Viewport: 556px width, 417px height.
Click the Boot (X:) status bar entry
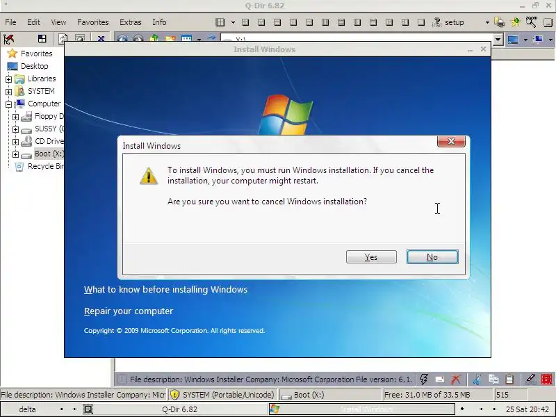[329, 395]
